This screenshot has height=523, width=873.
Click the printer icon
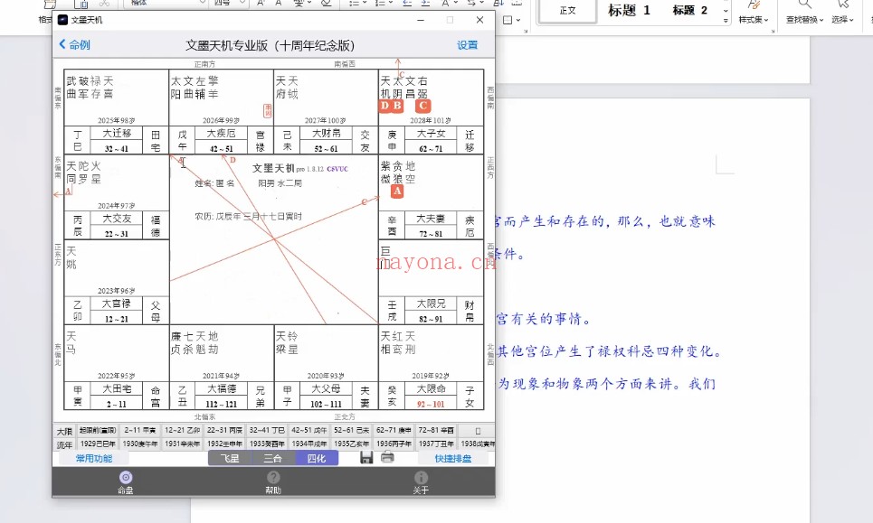click(x=387, y=457)
